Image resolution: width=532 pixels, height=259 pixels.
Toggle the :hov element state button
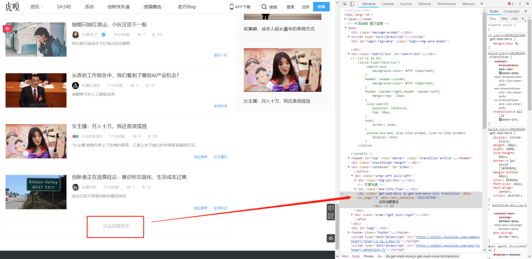504,19
